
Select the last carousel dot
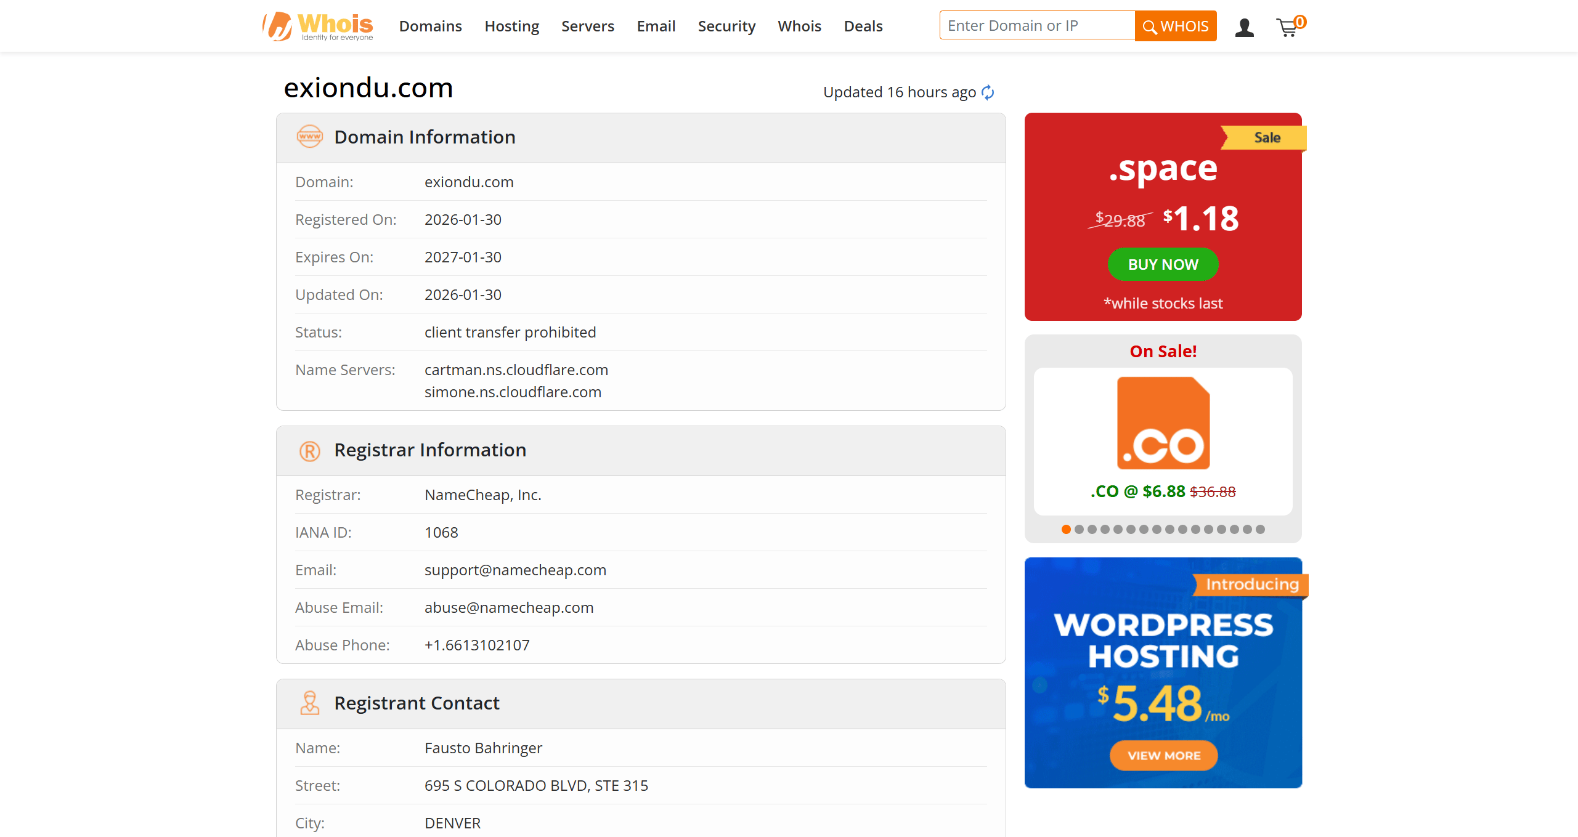(1260, 529)
